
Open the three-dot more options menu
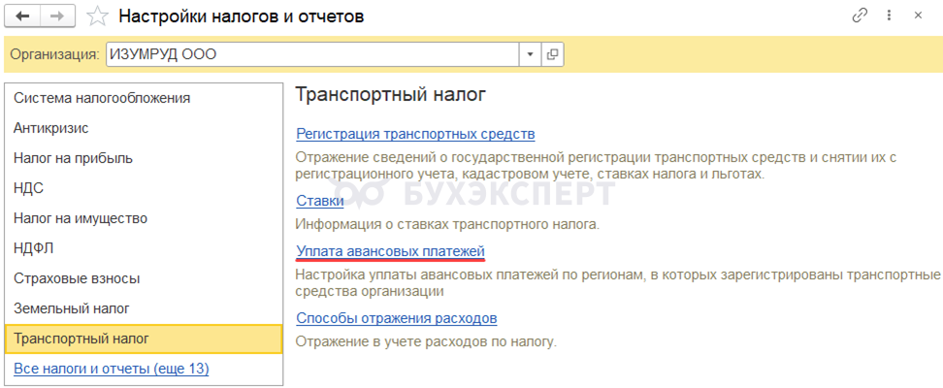[x=889, y=16]
